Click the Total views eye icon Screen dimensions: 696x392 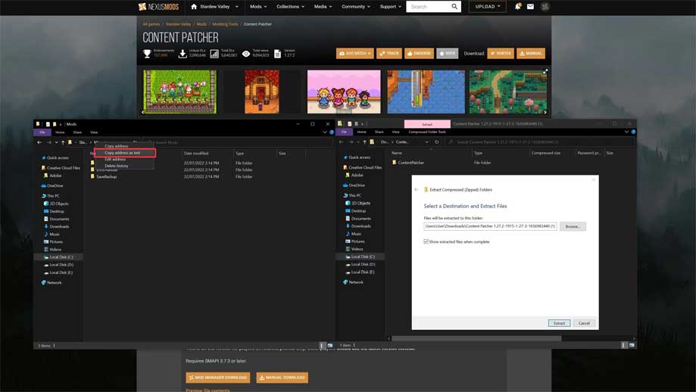[246, 54]
